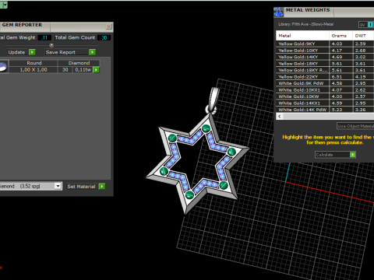
Task: Click the 1,00 X 1,00 gem size cell
Action: (x=34, y=70)
